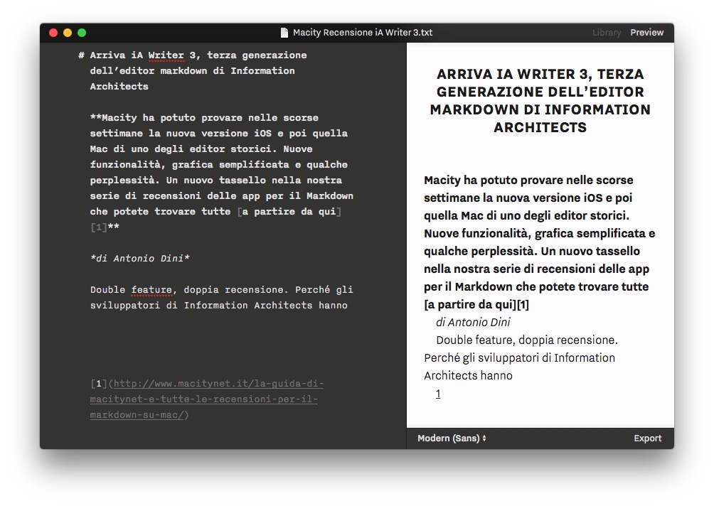Close the window with the red button
714x506 pixels.
[53, 33]
